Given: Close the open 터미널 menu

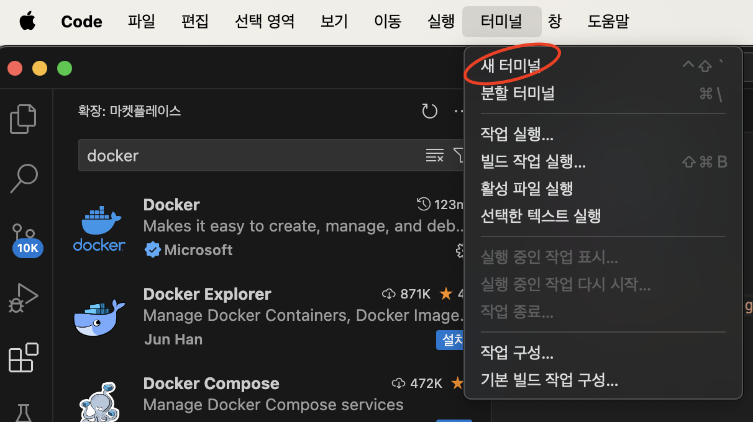Looking at the screenshot, I should point(501,22).
